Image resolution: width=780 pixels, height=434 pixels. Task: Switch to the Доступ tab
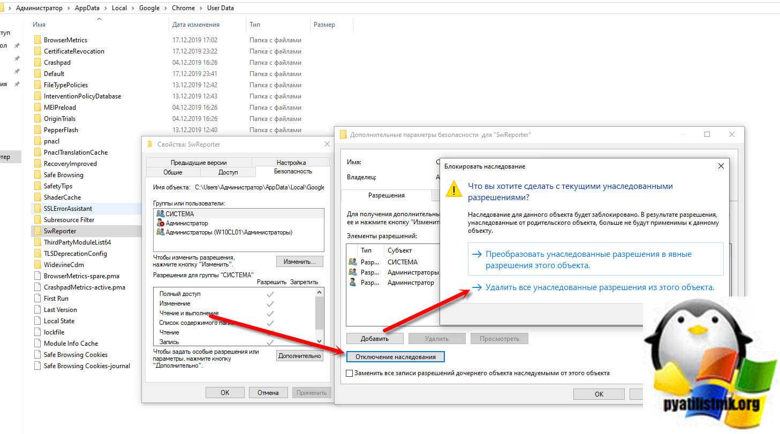point(228,172)
